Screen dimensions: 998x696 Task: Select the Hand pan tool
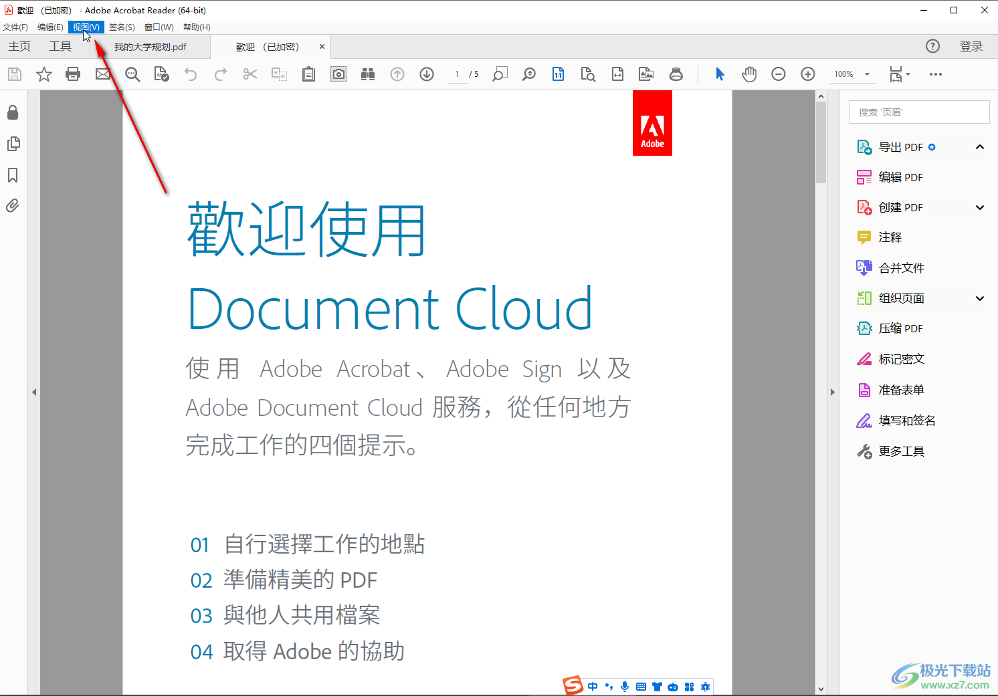click(749, 74)
